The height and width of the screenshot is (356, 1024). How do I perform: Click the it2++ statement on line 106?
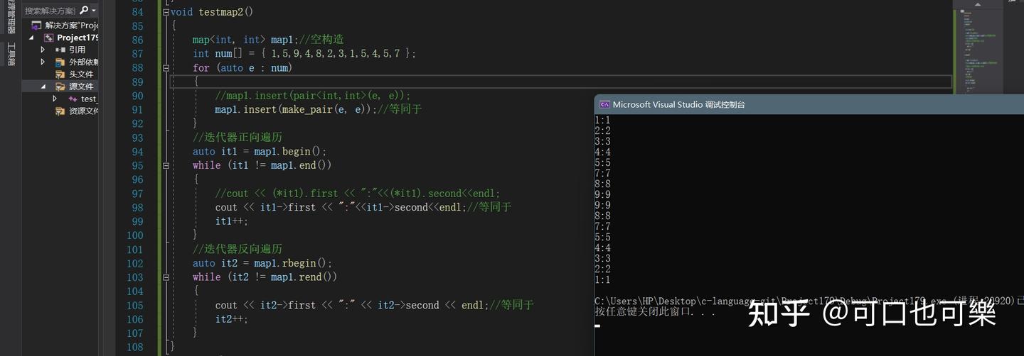click(x=232, y=318)
